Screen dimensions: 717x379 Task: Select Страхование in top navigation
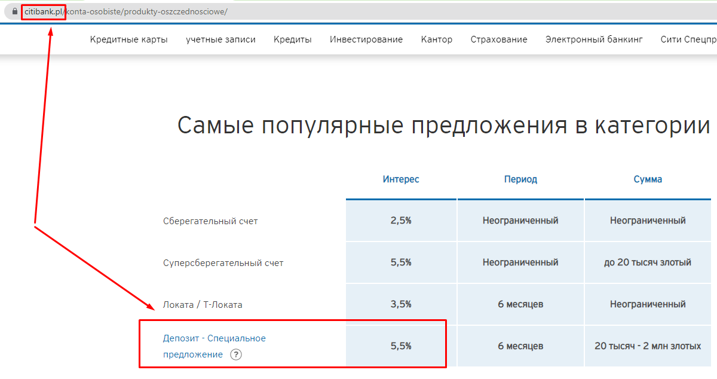pos(499,39)
